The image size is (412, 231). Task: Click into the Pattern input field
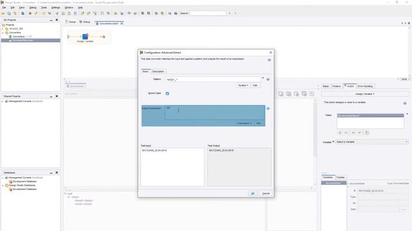point(213,80)
